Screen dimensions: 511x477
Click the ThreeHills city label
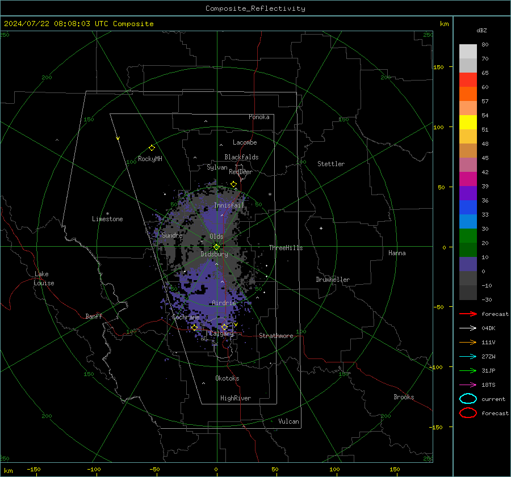[286, 248]
